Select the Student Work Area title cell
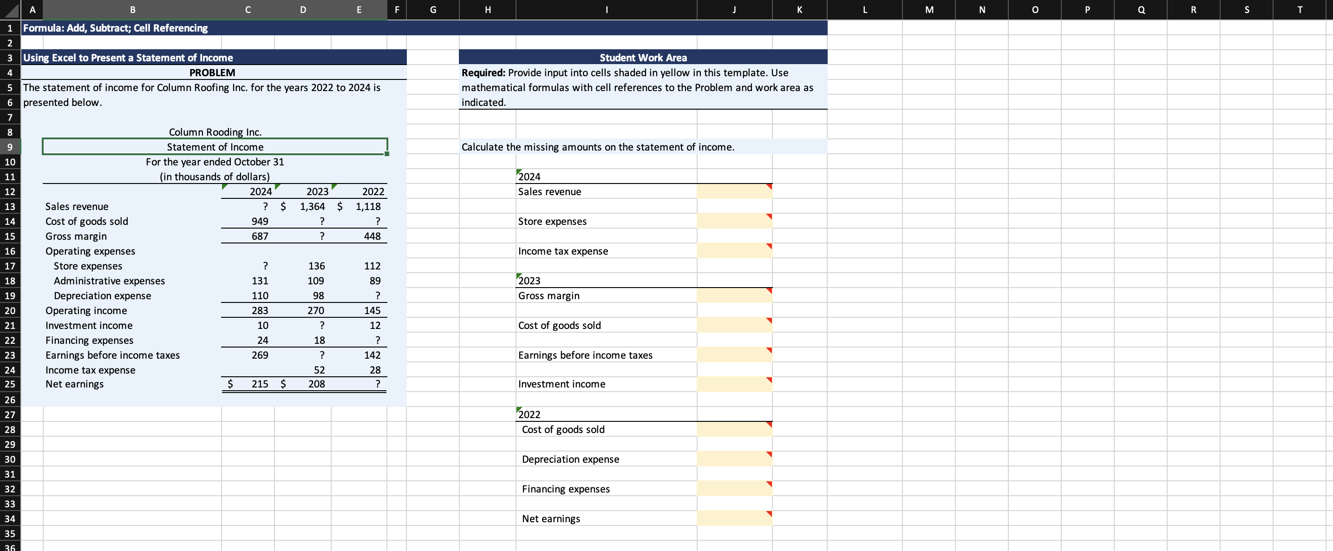 (642, 58)
